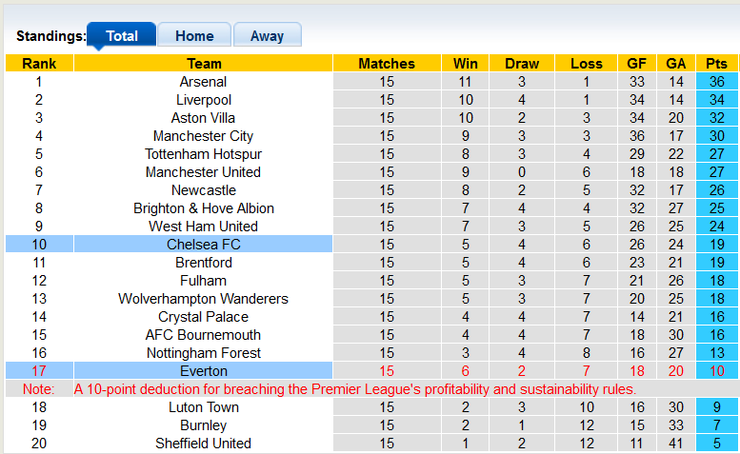Click on Aston Villa

203,118
